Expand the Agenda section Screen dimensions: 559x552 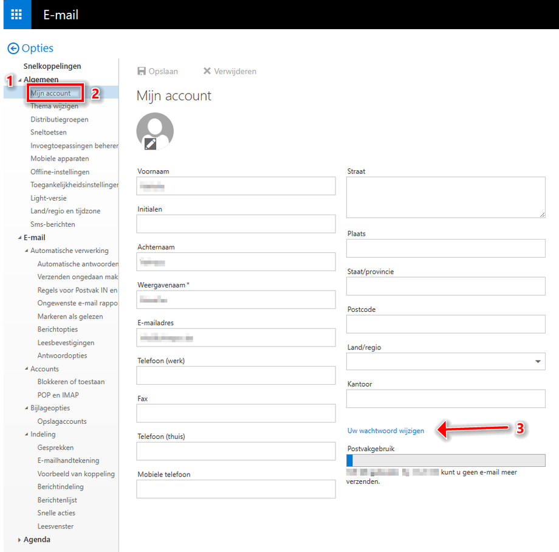[x=19, y=540]
